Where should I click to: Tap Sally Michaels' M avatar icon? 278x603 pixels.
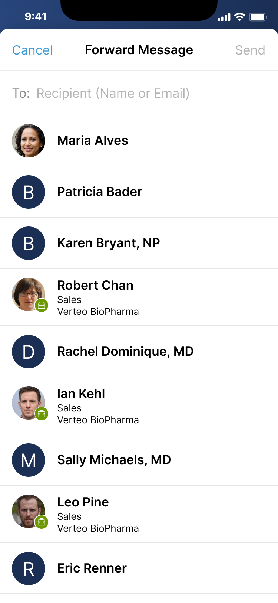(29, 460)
